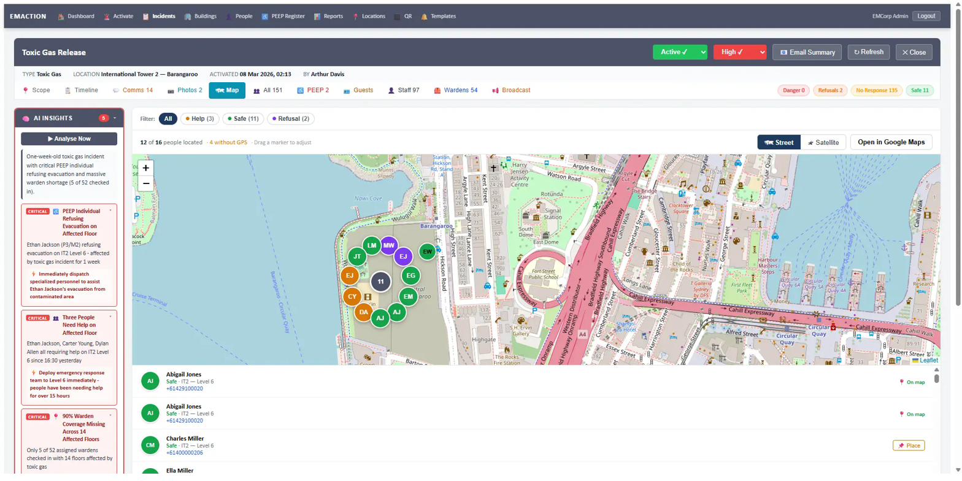Open the Comms 14 tab
This screenshot has width=962, height=481.
pos(133,90)
